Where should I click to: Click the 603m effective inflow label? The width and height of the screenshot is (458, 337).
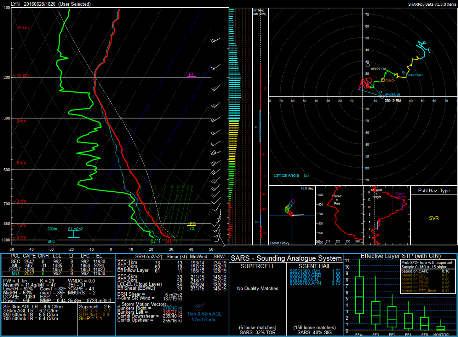52,229
